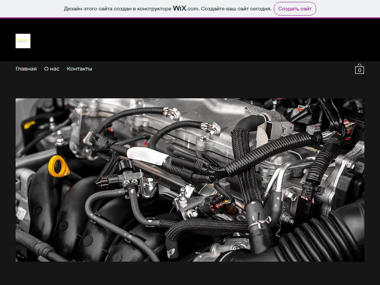The width and height of the screenshot is (380, 285).
Task: Navigate to Контакты
Action: click(79, 69)
